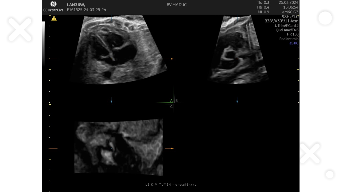Click the orange arrow right of bottom panel
The height and width of the screenshot is (192, 342).
point(169,148)
